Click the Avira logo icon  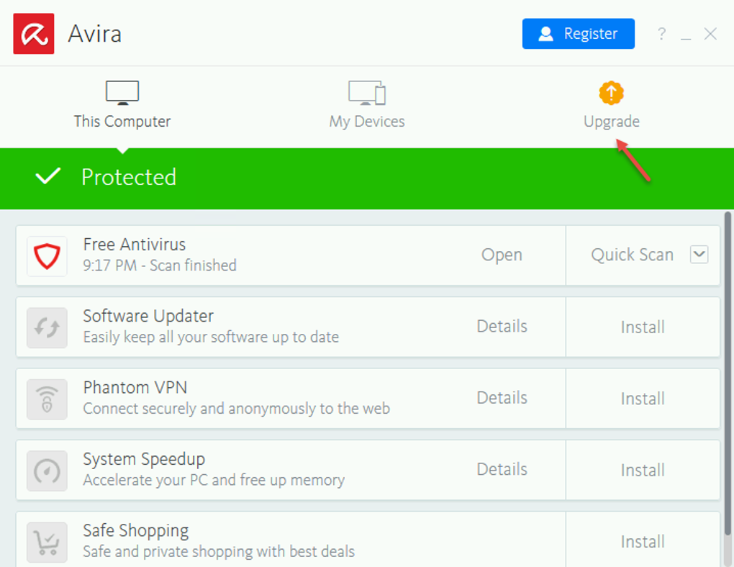(33, 33)
